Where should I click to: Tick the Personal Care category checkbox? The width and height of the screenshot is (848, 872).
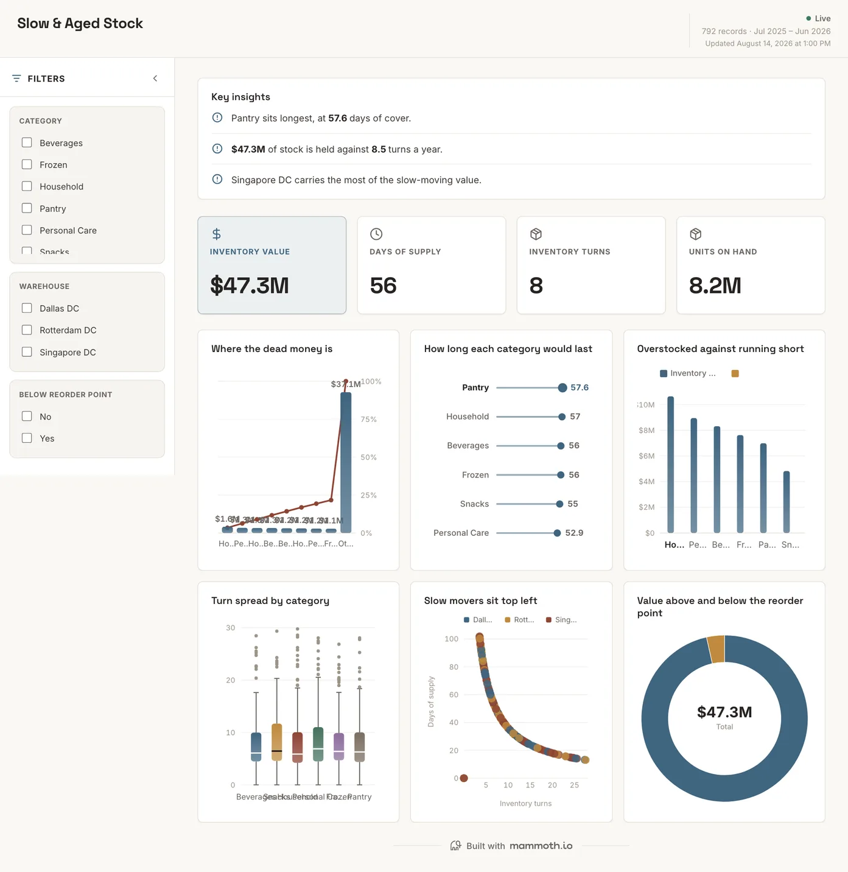tap(27, 230)
